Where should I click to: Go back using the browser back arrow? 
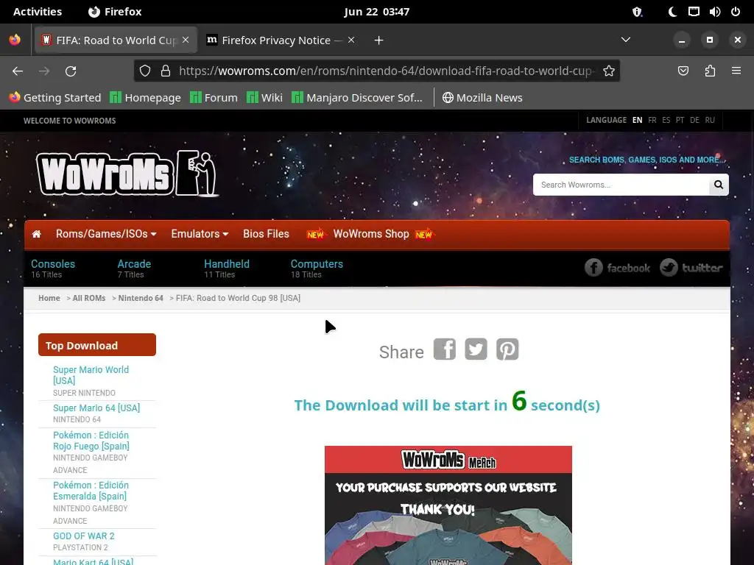coord(18,71)
